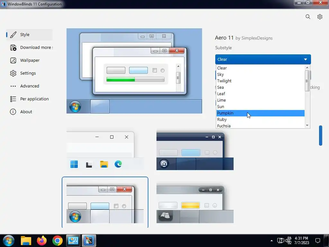Open the gear settings icon at top right
The height and width of the screenshot is (247, 329).
click(x=320, y=17)
